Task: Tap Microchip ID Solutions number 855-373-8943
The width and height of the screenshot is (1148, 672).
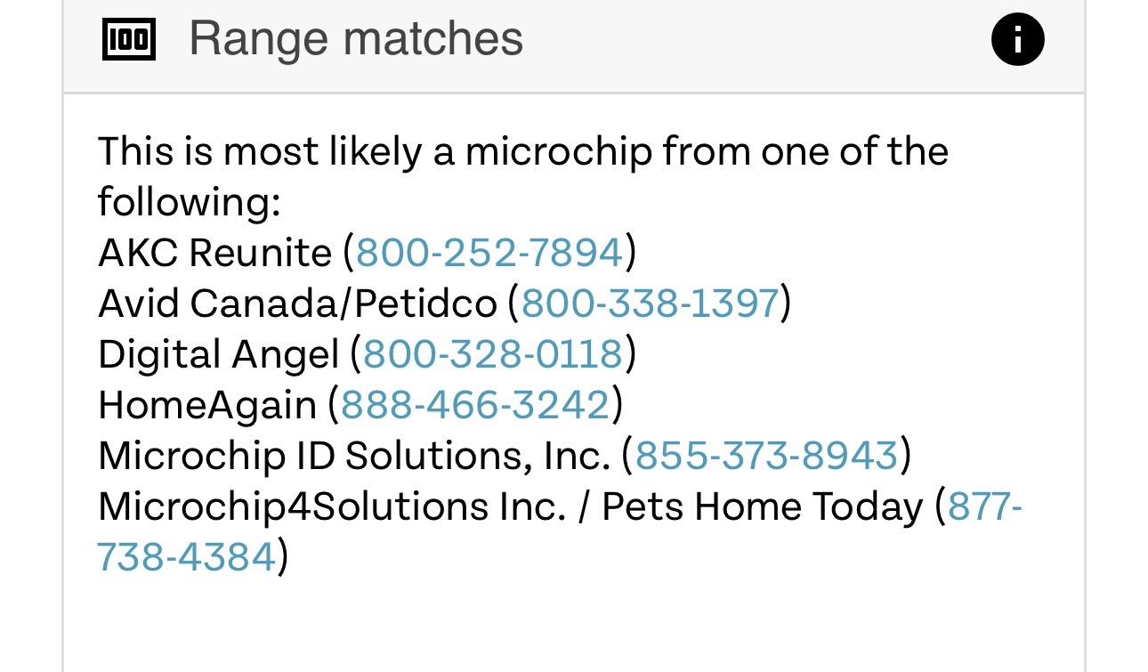Action: [766, 456]
